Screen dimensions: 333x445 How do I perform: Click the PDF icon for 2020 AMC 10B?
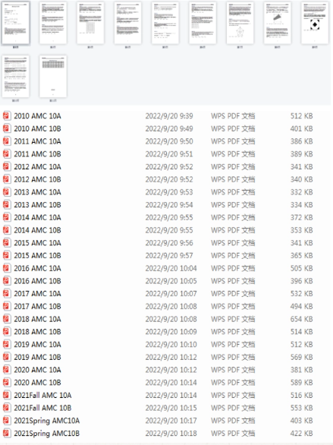pos(7,383)
